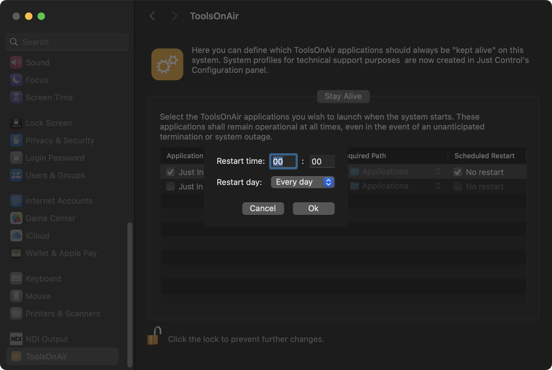
Task: Open iCloud in the sidebar
Action: tap(62, 235)
